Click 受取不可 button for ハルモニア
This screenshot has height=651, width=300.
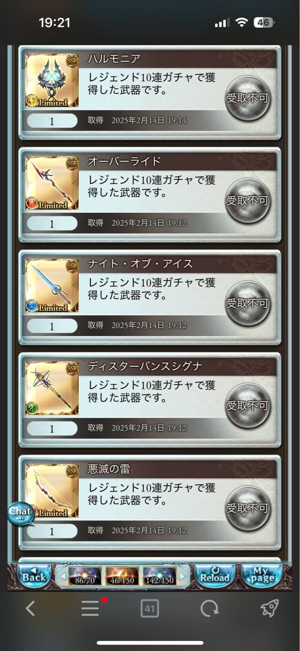tap(247, 99)
